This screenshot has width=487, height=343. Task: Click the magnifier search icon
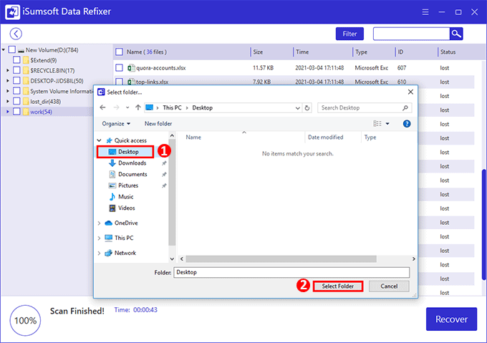coord(455,34)
